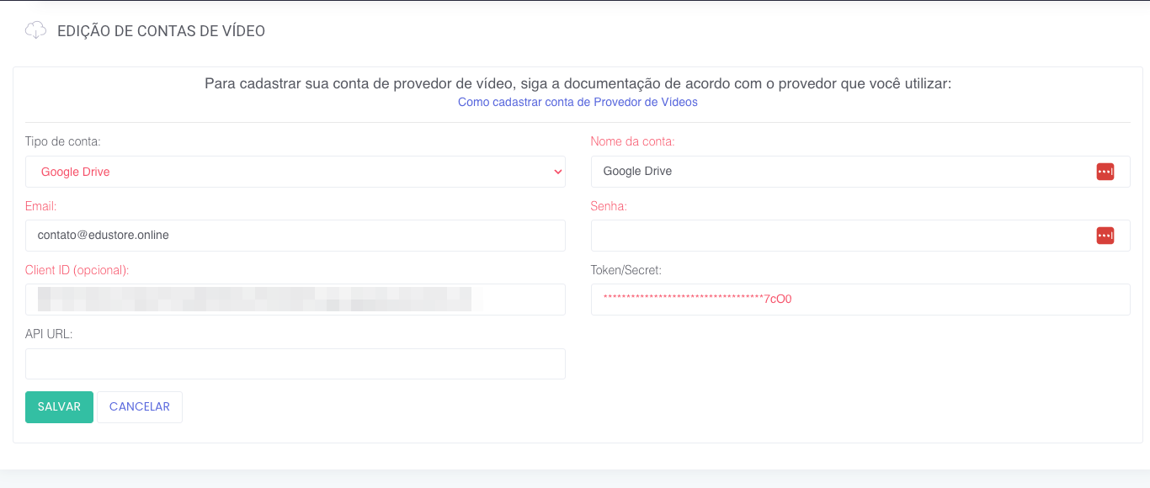Click the 'Client ID (opcional):' label

click(x=77, y=270)
